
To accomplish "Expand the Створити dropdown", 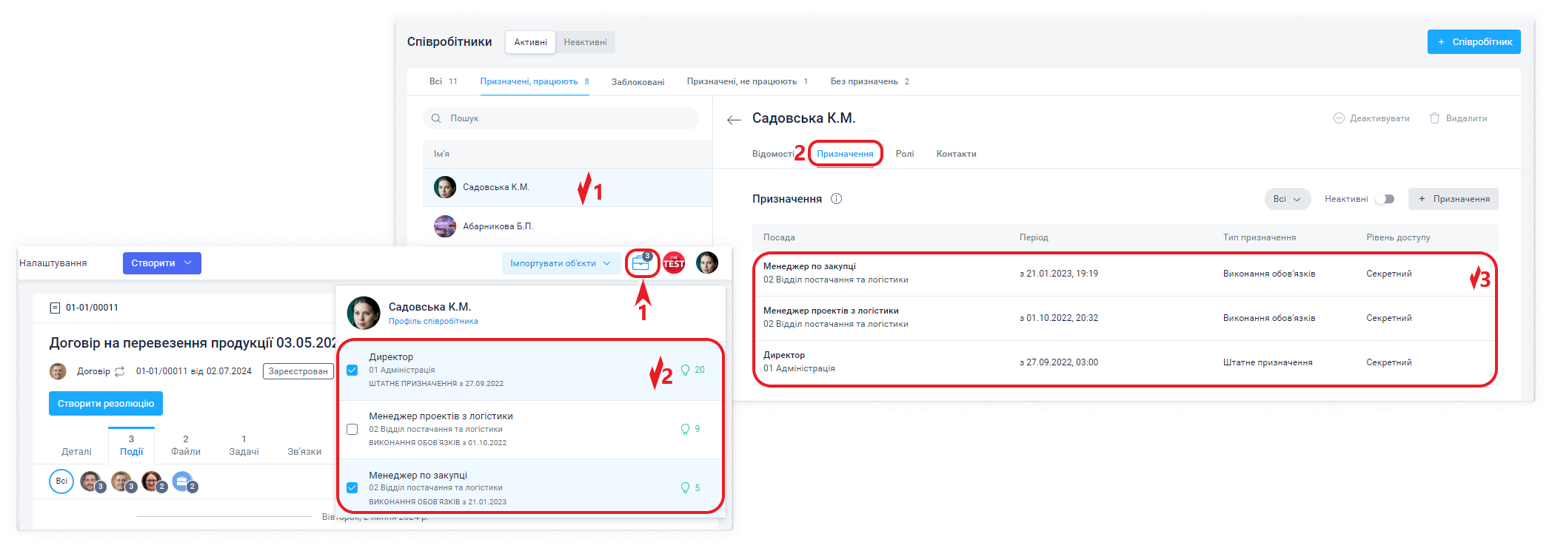I will click(161, 263).
